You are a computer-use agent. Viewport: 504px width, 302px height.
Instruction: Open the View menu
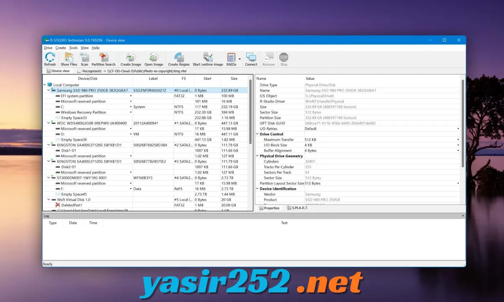click(x=84, y=48)
